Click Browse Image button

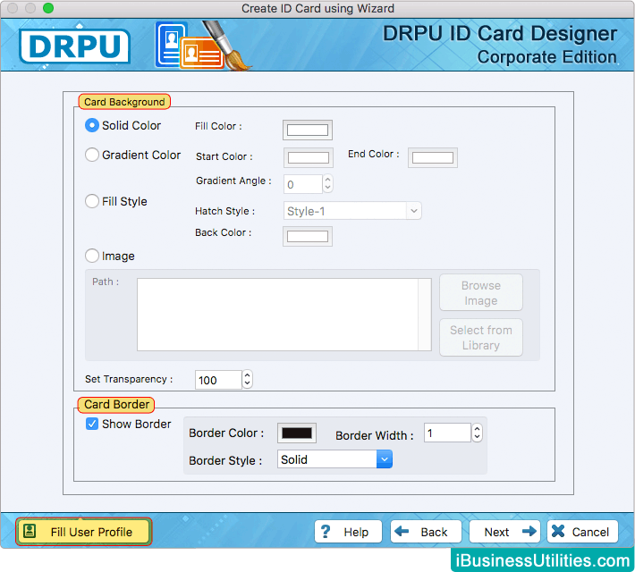480,292
